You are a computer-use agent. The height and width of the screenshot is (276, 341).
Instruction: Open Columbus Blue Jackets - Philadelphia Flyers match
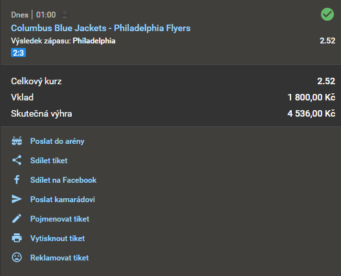(x=101, y=28)
